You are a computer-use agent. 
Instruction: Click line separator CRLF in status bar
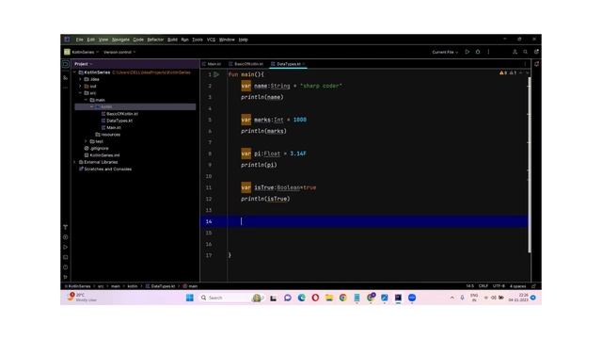click(483, 286)
